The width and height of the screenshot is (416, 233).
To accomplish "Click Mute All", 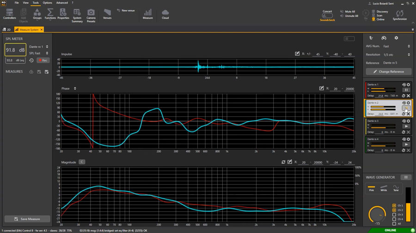I will 348,12.
